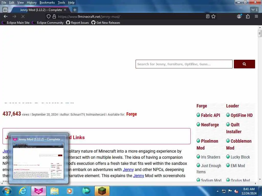The height and width of the screenshot is (196, 262).
Task: Open the File menu
Action: (x=4, y=3)
